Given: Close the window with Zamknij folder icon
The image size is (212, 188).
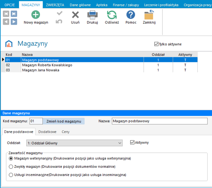Looking at the screenshot, I should (x=149, y=17).
